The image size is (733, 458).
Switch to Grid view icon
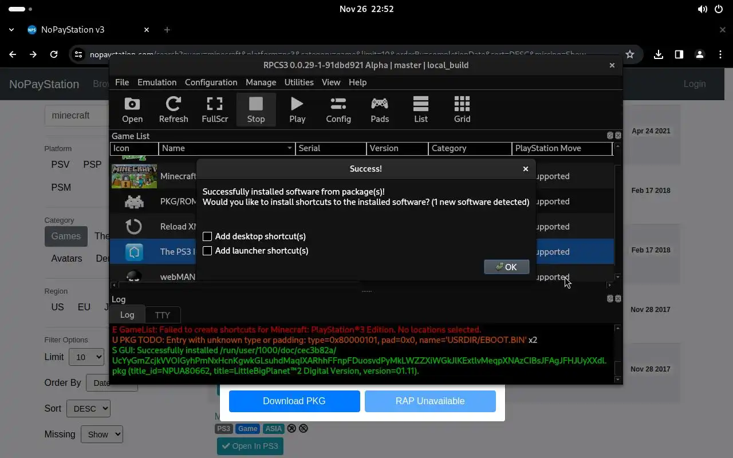tap(462, 109)
